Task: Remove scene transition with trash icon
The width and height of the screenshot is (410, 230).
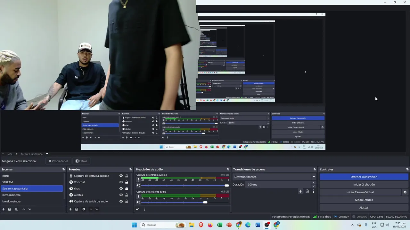Action: click(307, 191)
